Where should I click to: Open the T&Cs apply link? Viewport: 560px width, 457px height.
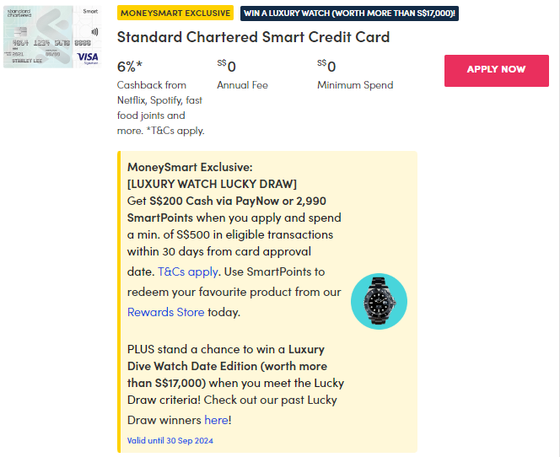coord(187,272)
